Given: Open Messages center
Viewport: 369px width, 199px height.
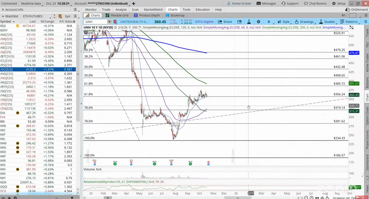Looking at the screenshot, I should coord(266,3).
